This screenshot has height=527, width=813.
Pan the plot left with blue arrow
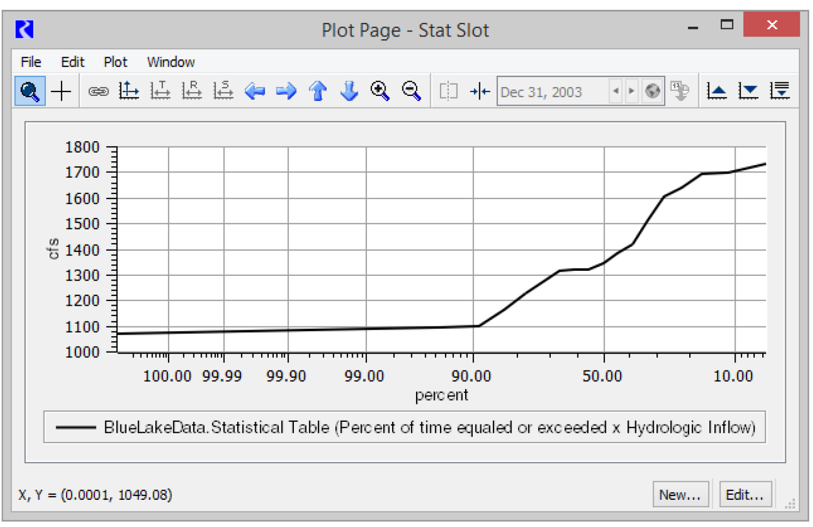click(255, 91)
